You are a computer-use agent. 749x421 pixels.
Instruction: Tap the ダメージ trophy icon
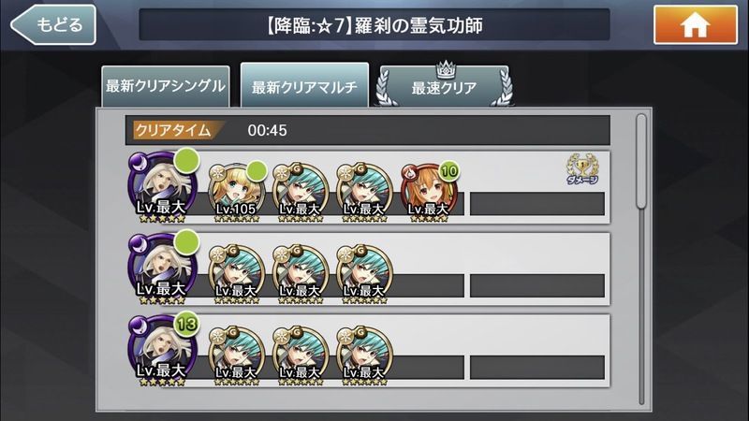[581, 169]
